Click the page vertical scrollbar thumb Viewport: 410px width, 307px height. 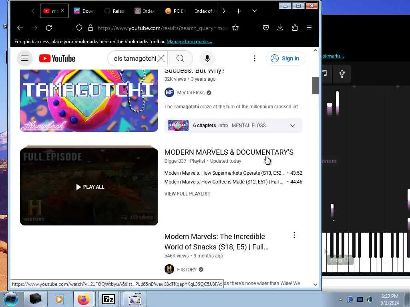click(x=315, y=86)
